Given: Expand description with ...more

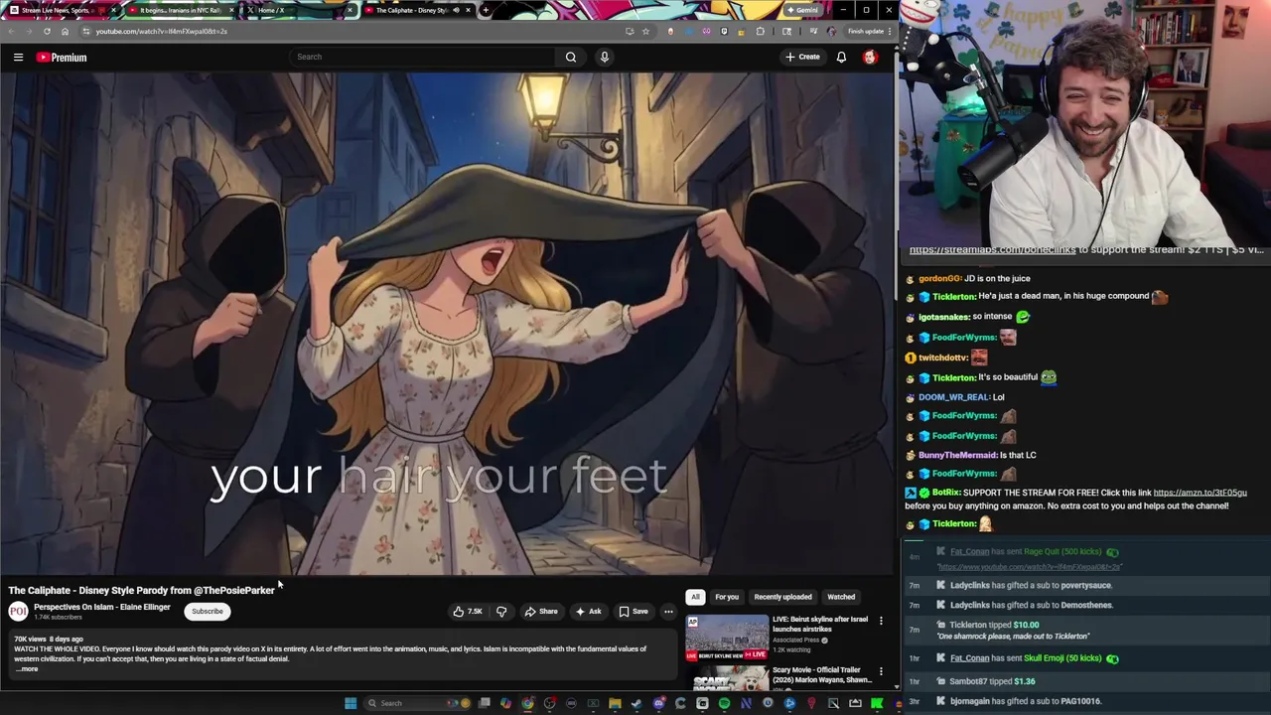Looking at the screenshot, I should (27, 669).
